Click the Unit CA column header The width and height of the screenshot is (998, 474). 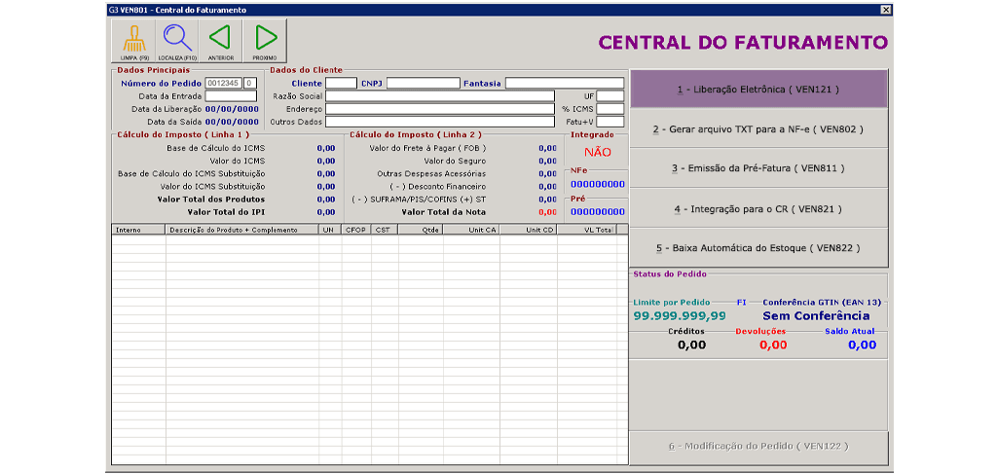pyautogui.click(x=471, y=230)
